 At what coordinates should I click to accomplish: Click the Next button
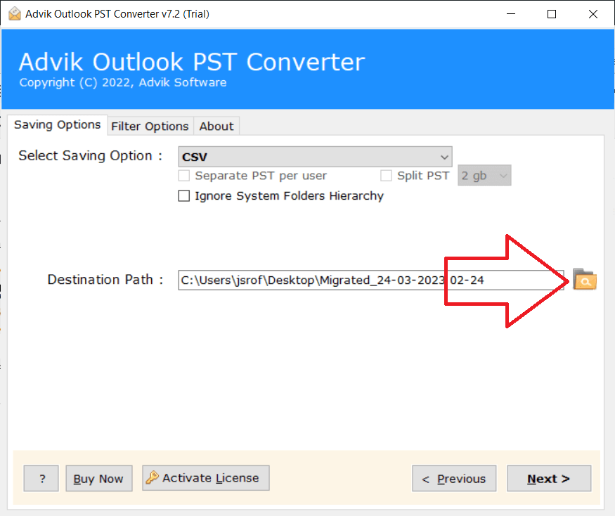point(549,478)
